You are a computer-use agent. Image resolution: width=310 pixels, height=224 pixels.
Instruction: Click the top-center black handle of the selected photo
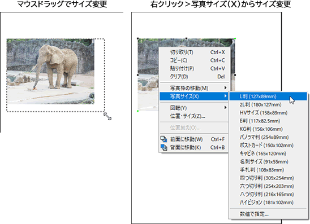click(186, 38)
